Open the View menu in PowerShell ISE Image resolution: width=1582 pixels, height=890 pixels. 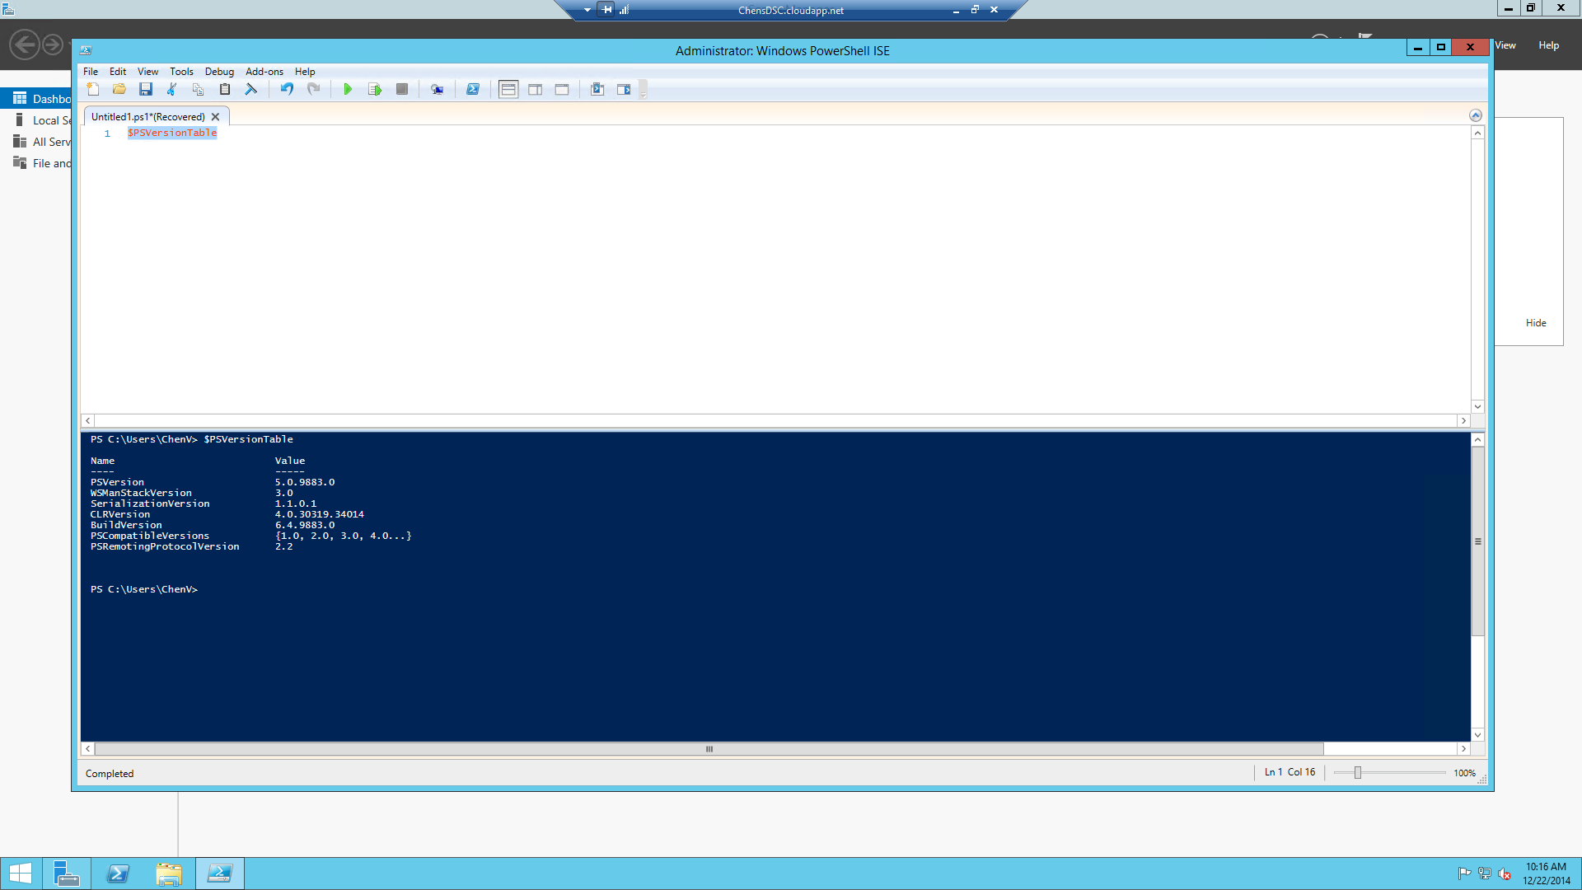[147, 72]
